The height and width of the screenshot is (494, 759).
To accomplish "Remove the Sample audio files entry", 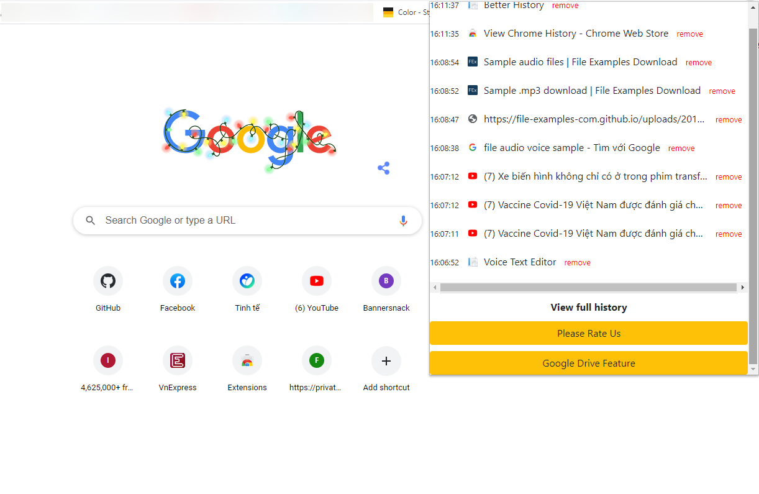I will 699,63.
